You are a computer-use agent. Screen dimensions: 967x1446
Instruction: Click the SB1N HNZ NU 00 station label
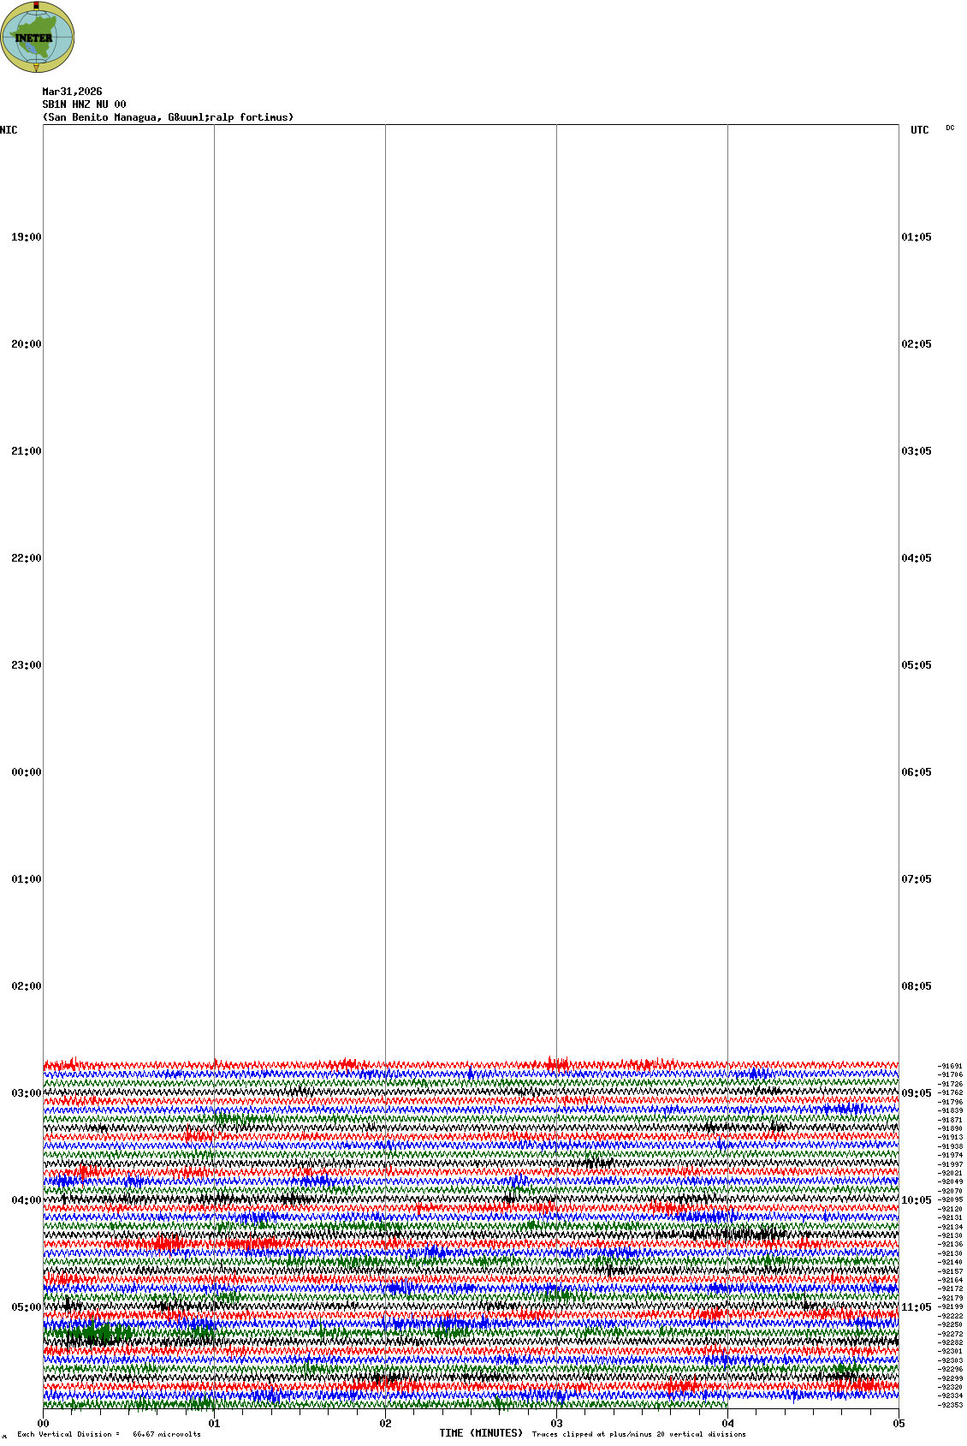click(84, 104)
